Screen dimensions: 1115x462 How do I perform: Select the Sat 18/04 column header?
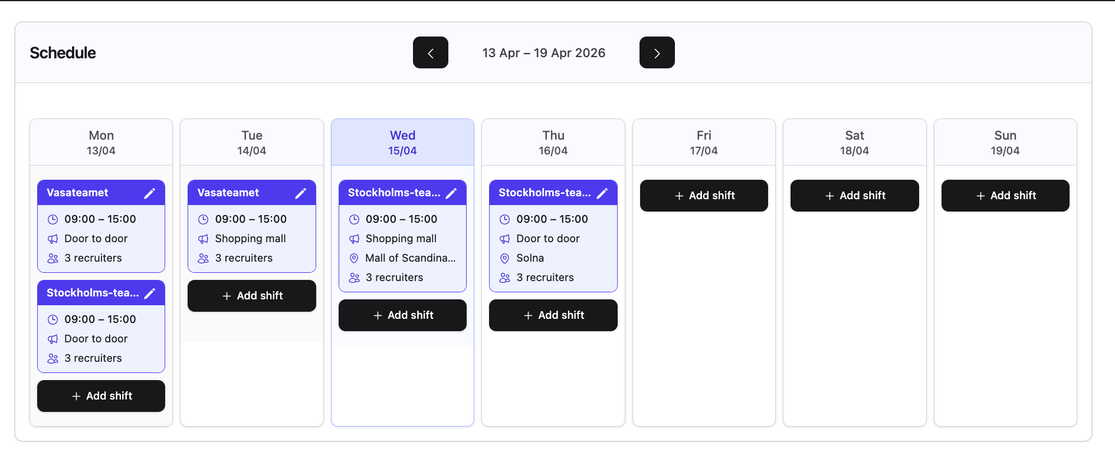point(855,143)
